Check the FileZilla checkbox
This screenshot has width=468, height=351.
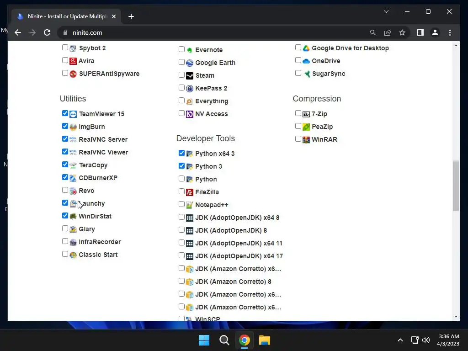[181, 191]
